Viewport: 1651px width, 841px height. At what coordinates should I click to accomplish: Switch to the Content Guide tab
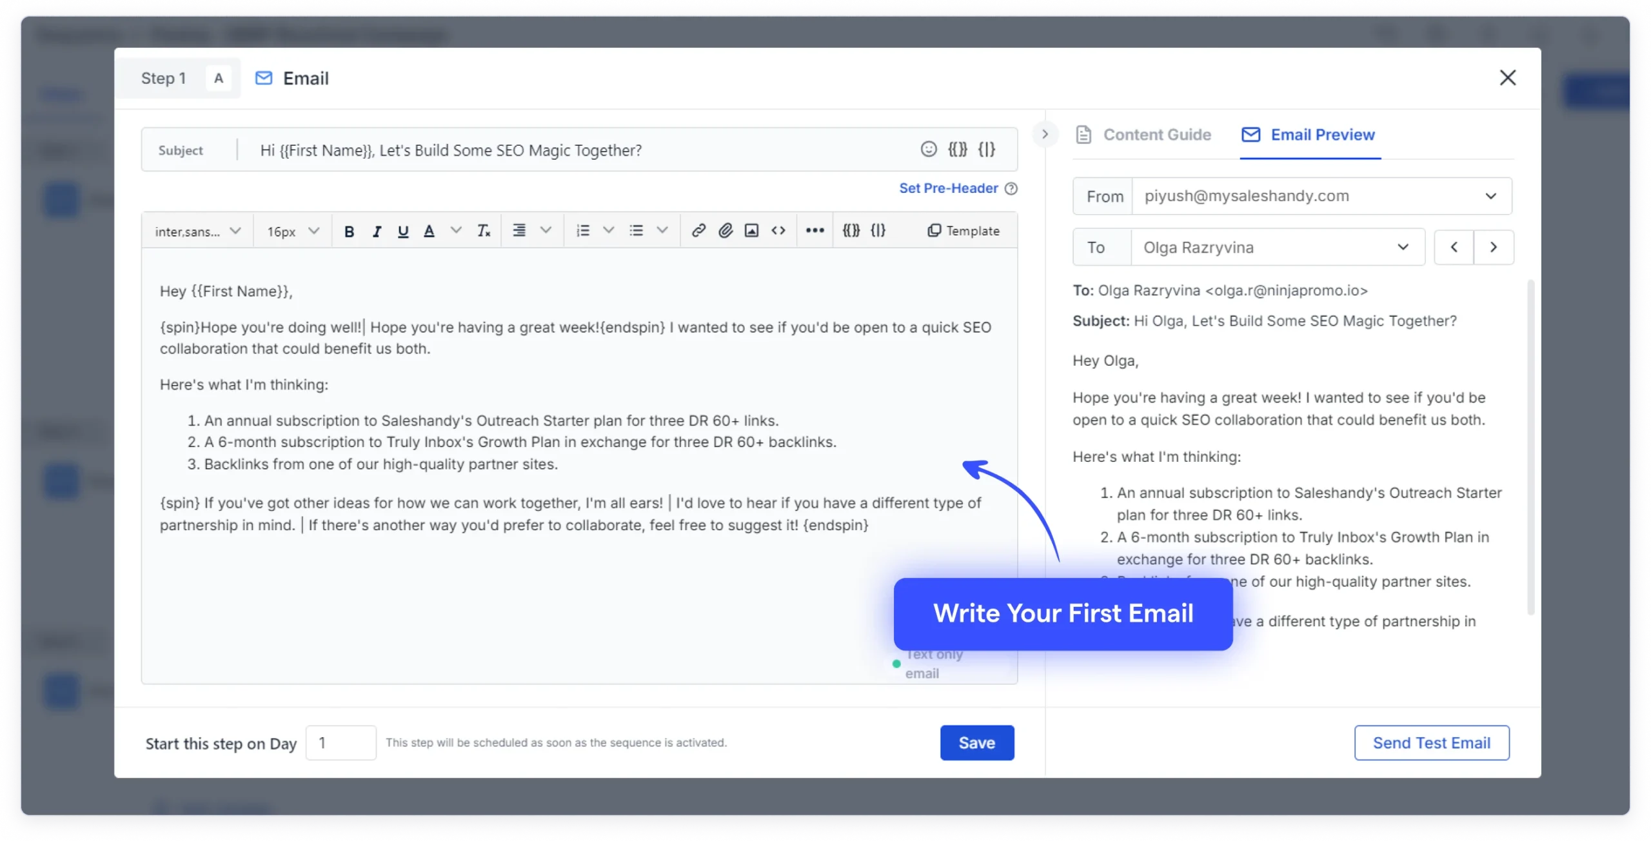[x=1143, y=135]
